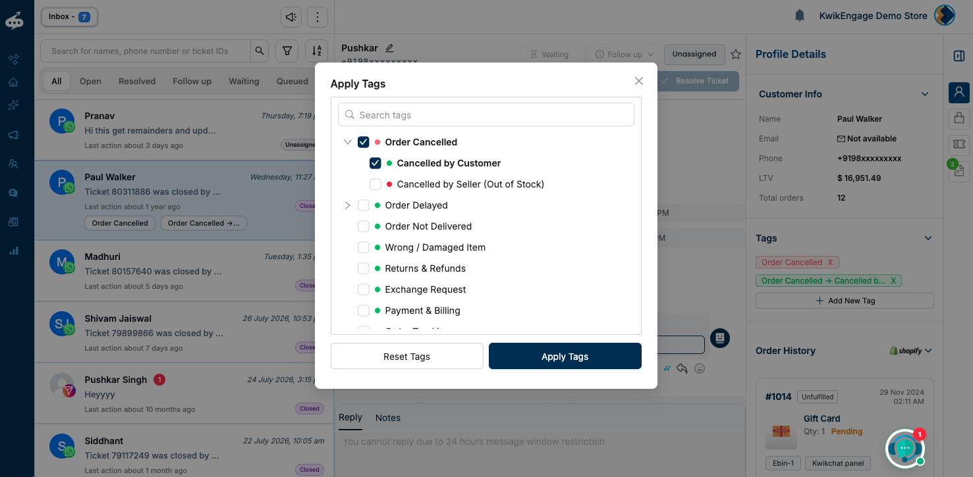Image resolution: width=973 pixels, height=477 pixels.
Task: Click the notification bell icon
Action: click(800, 16)
